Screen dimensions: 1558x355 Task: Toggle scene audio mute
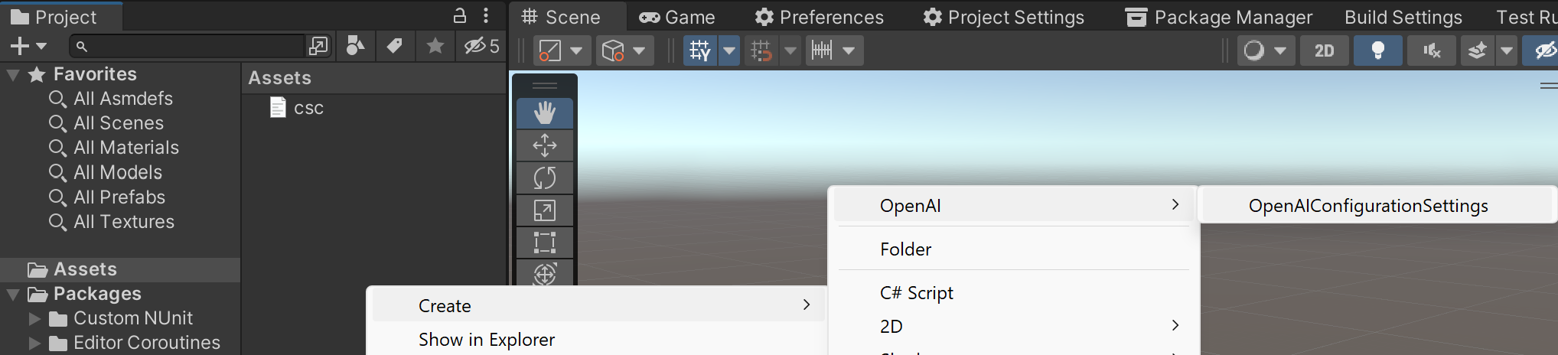click(1432, 50)
